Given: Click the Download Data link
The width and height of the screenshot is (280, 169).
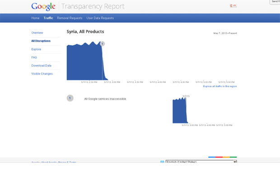Looking at the screenshot, I should click(41, 66).
